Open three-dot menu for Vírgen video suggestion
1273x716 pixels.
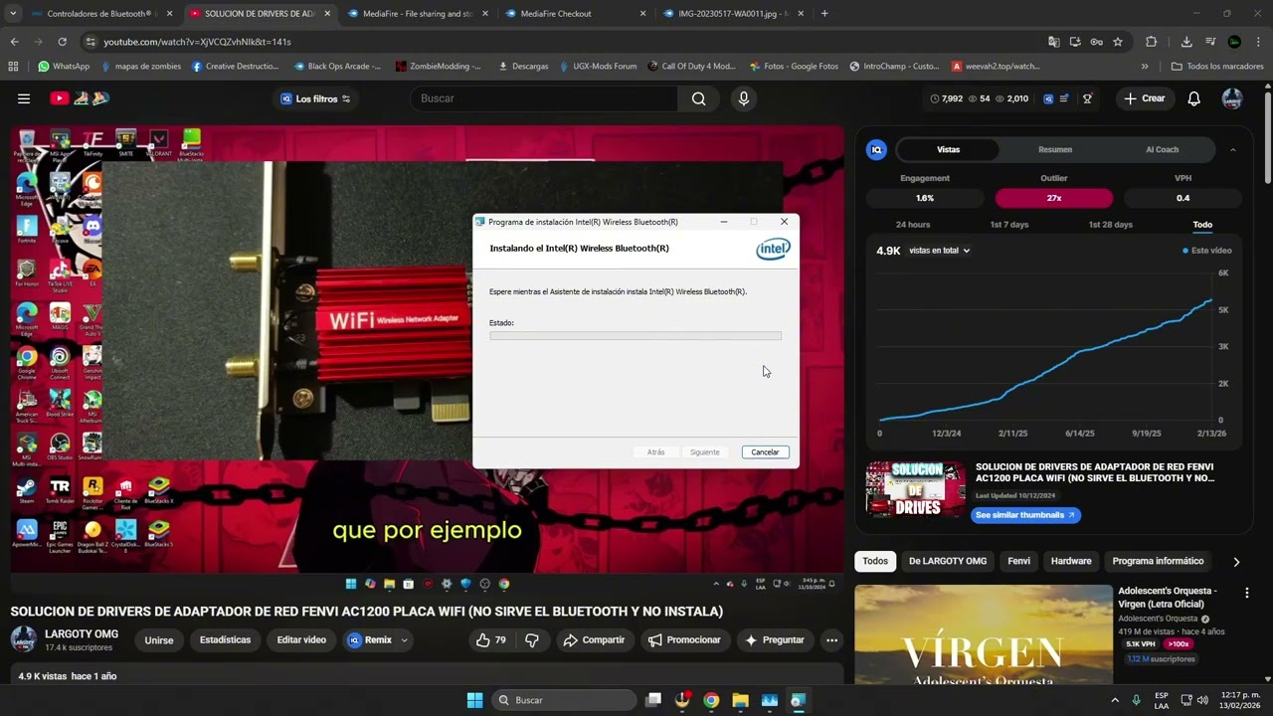1246,593
